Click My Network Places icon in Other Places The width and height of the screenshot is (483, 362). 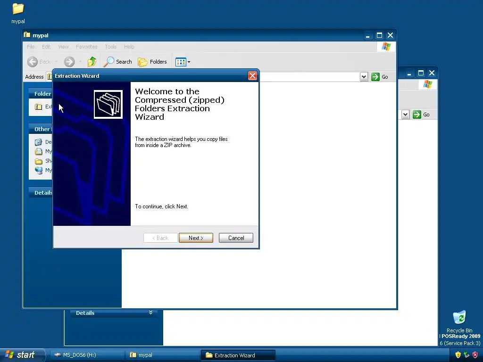[38, 170]
